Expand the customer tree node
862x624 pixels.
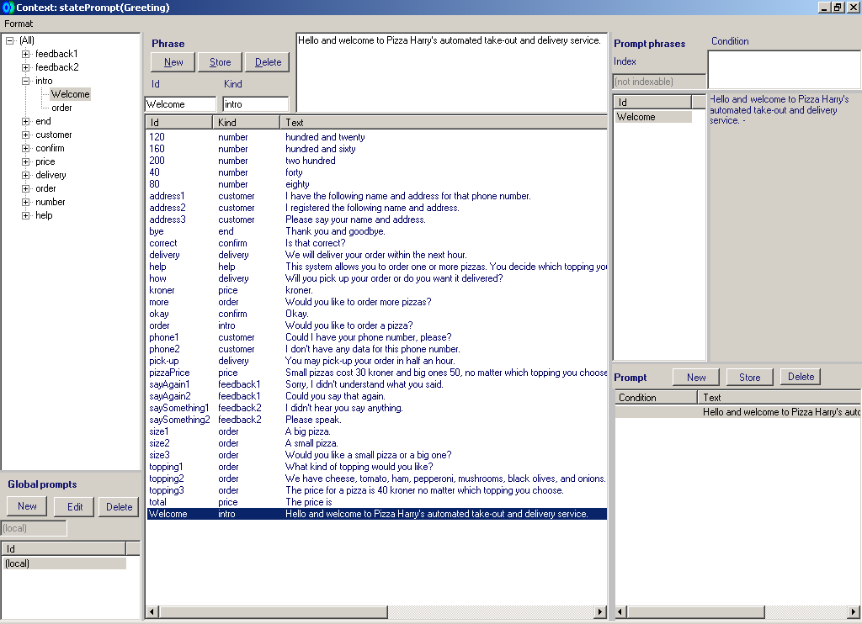tap(25, 135)
